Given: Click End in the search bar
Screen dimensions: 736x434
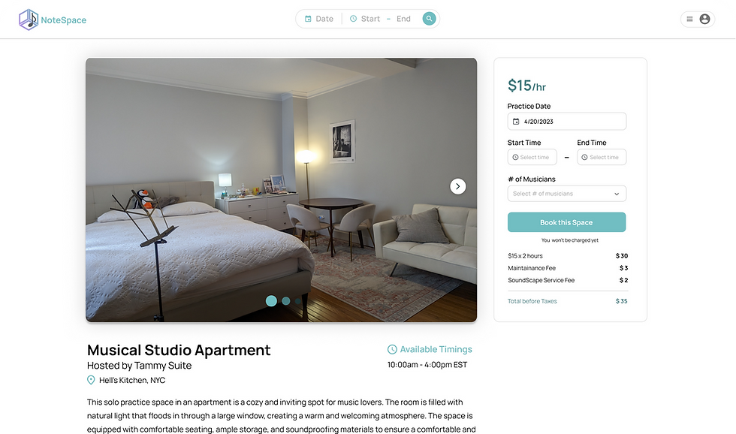Looking at the screenshot, I should point(404,19).
